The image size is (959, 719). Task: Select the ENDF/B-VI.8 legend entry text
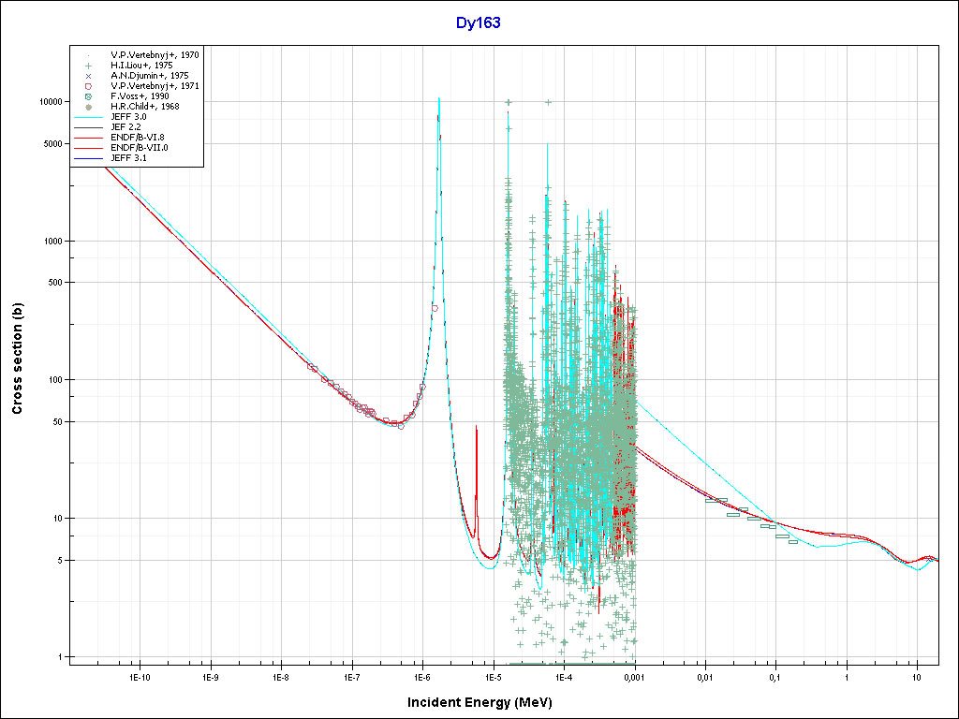coord(138,138)
